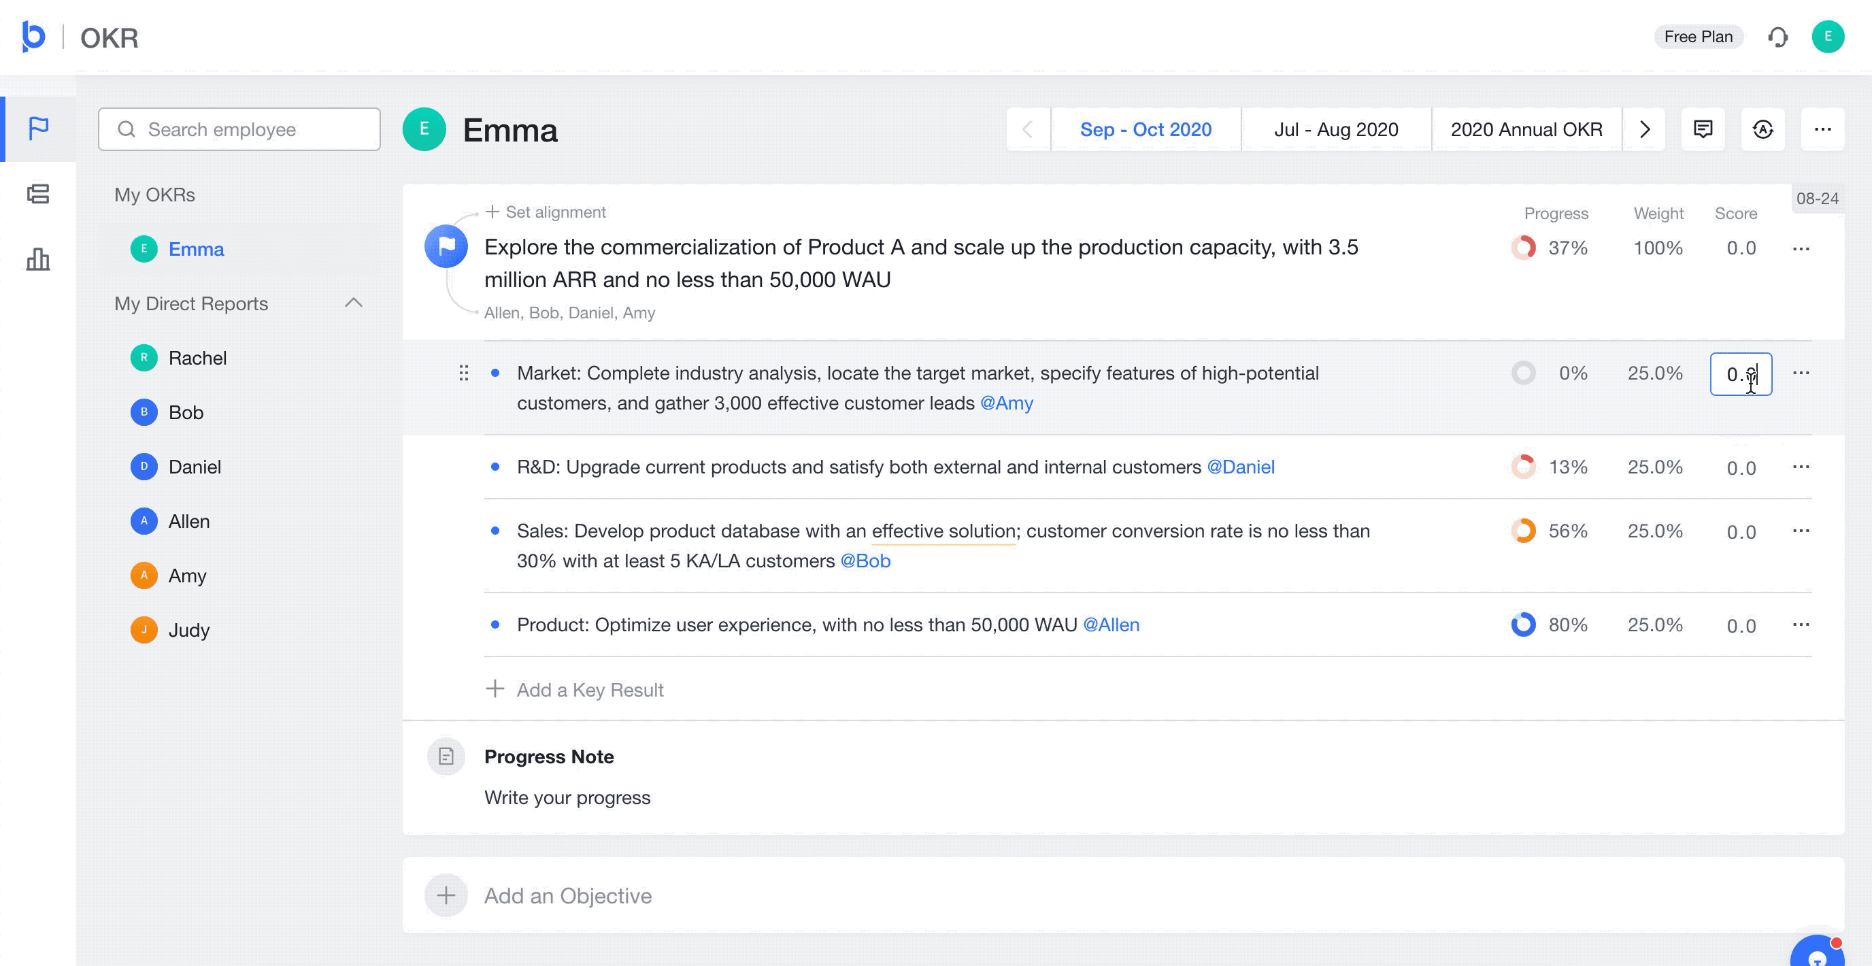Click the Market key result weight 25.0%

pos(1655,373)
